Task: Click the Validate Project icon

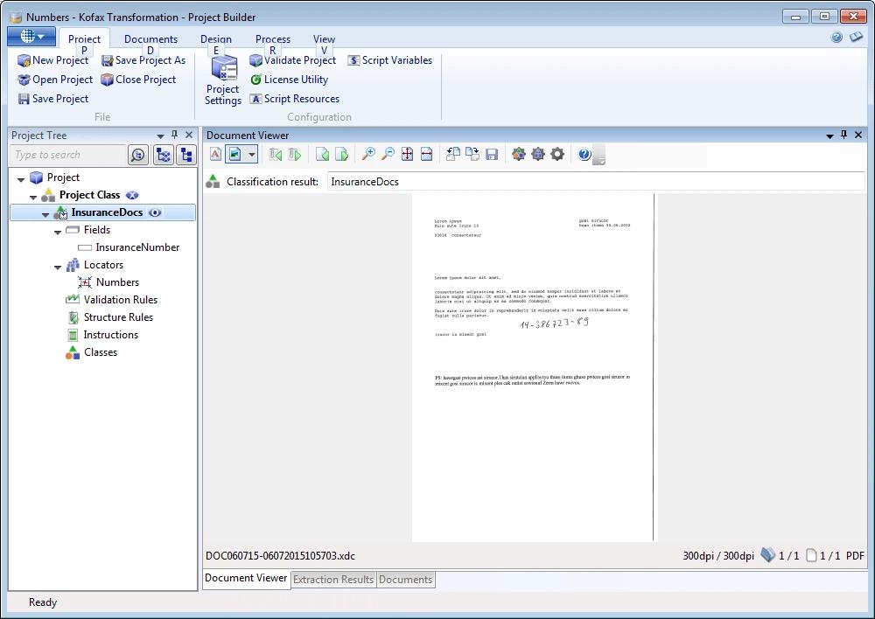Action: click(256, 60)
